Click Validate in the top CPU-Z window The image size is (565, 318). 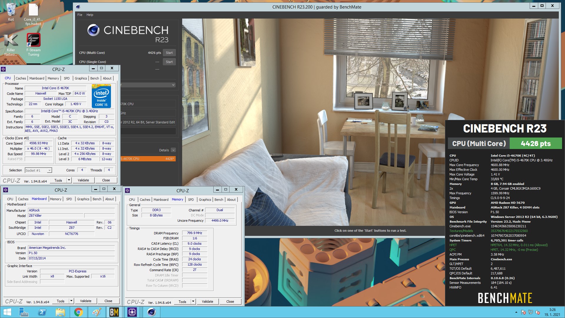tap(83, 180)
